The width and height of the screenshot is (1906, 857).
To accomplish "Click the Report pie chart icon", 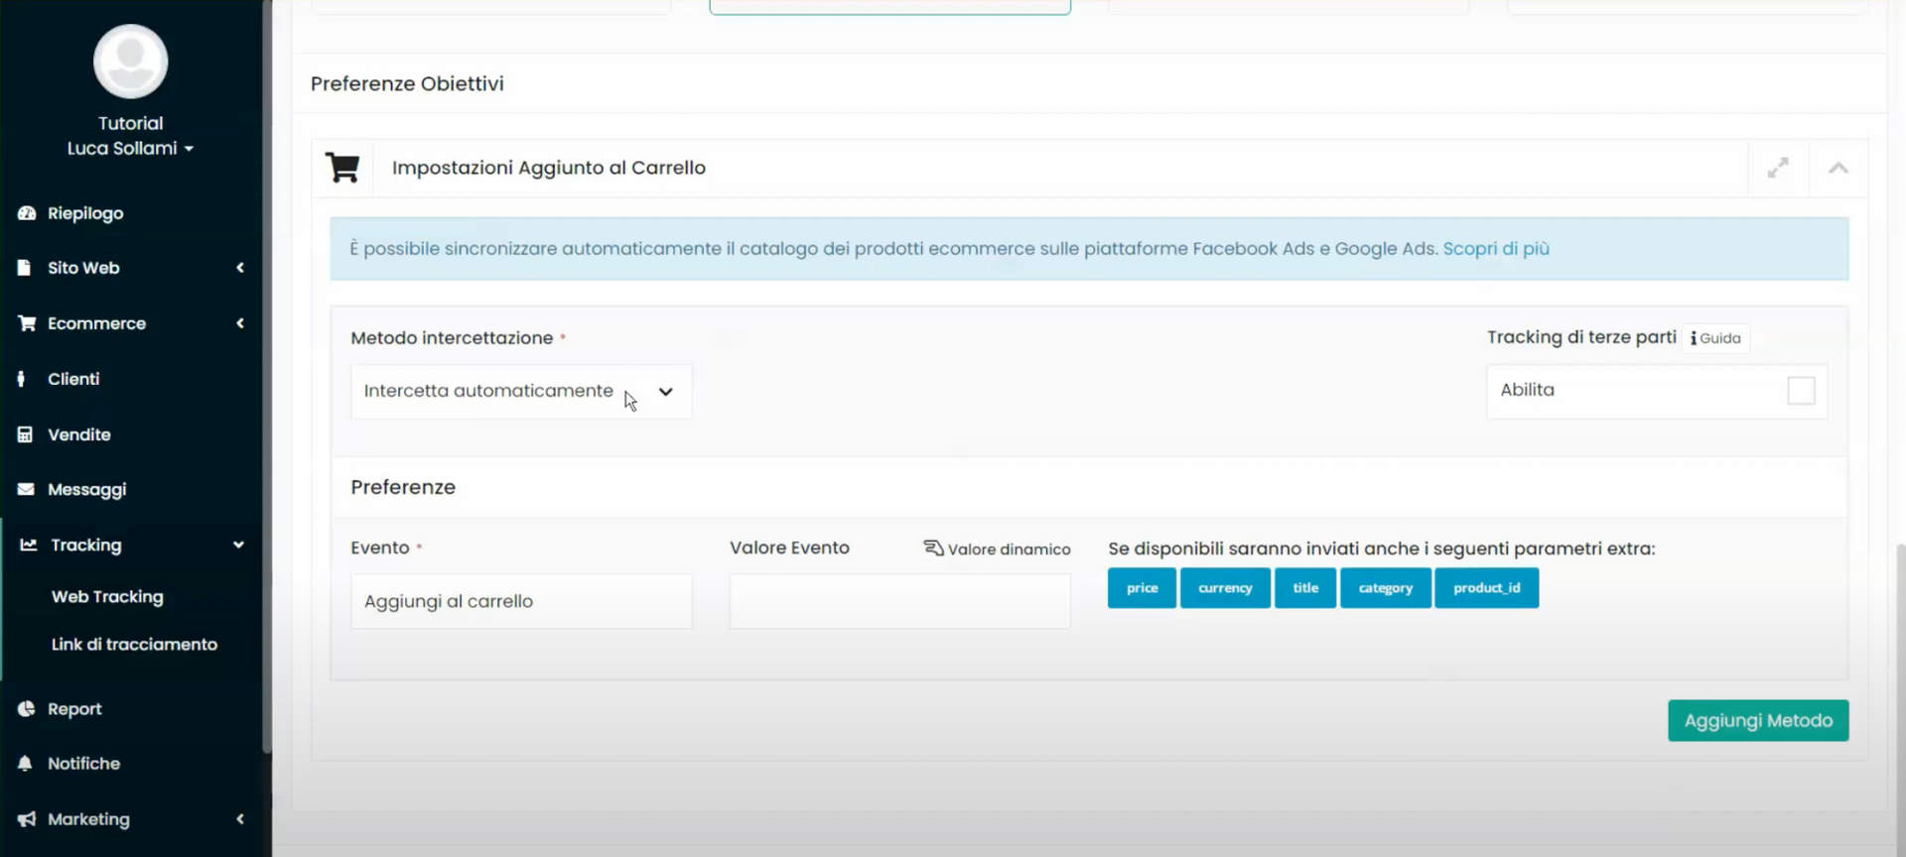I will click(x=27, y=708).
